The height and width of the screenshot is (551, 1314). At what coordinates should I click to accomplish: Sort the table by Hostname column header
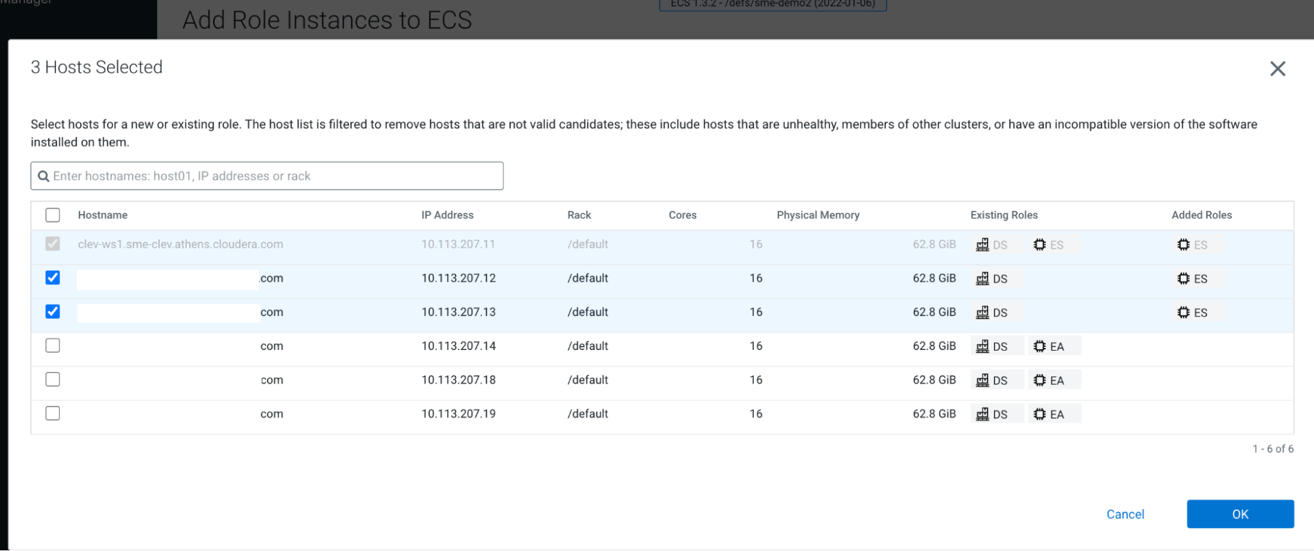click(103, 215)
